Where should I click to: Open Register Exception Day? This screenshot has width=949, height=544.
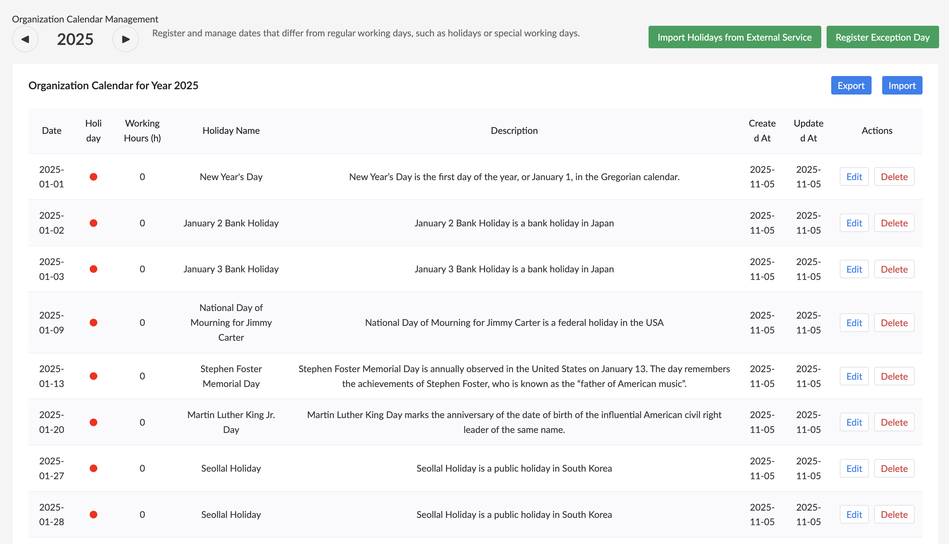coord(882,37)
